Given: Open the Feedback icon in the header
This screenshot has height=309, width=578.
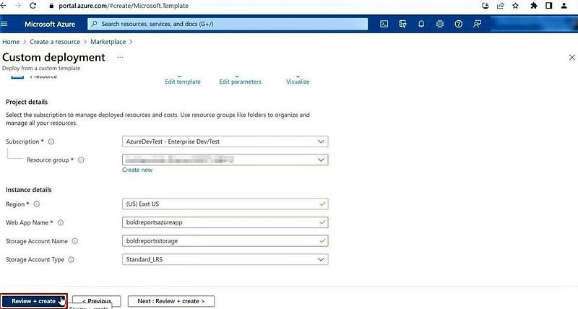Looking at the screenshot, I should (x=477, y=24).
